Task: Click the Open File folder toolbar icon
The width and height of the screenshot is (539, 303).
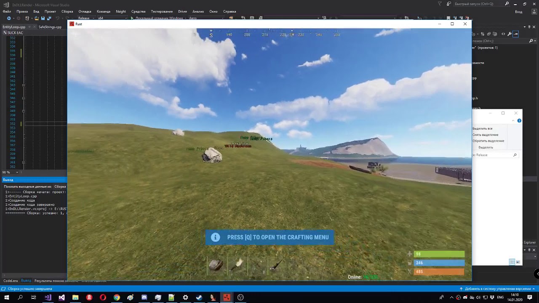Action: click(x=37, y=19)
